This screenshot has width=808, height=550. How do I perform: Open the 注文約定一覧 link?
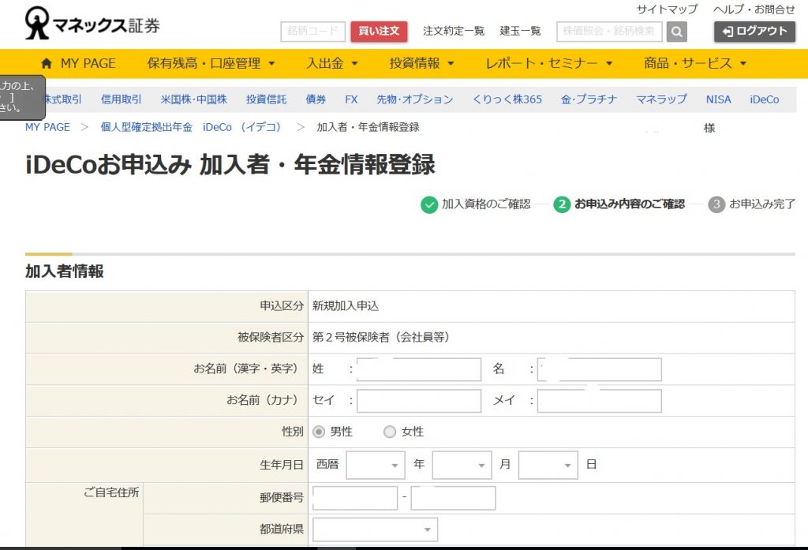454,32
